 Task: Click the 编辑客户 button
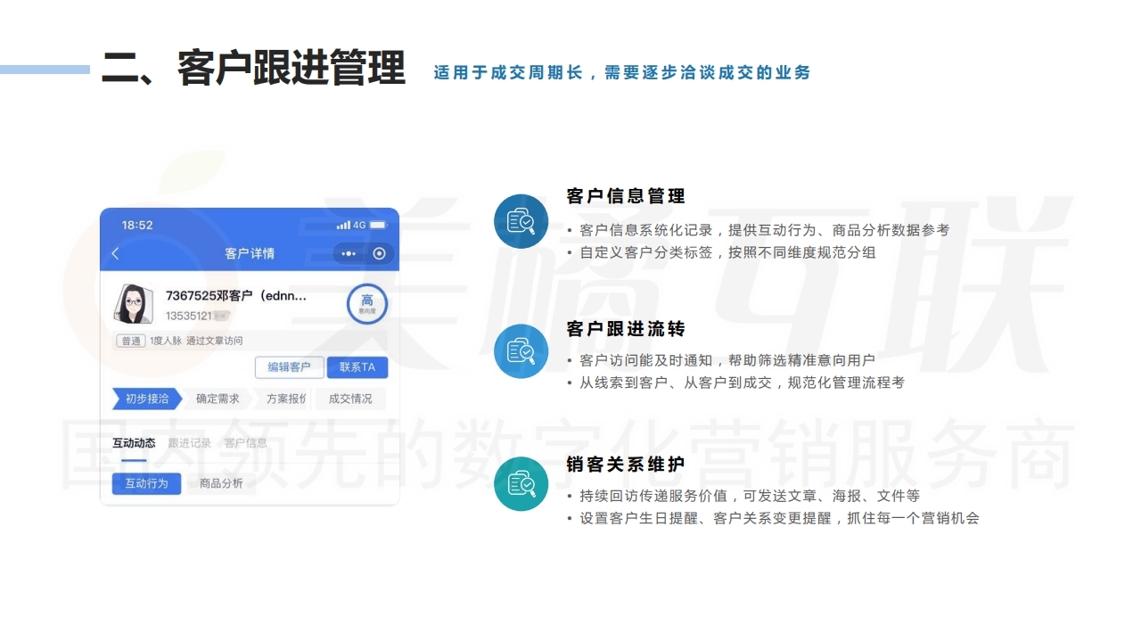point(289,367)
